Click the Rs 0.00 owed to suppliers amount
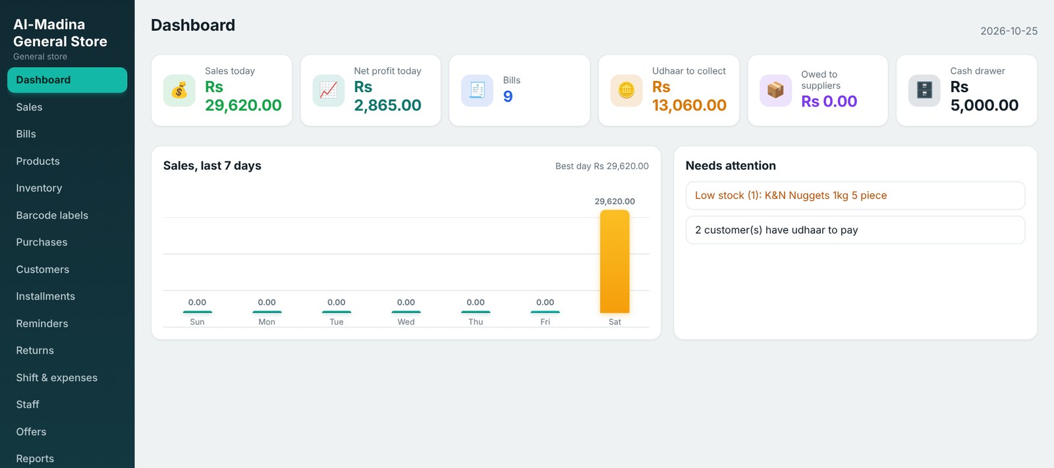The image size is (1054, 468). point(829,101)
